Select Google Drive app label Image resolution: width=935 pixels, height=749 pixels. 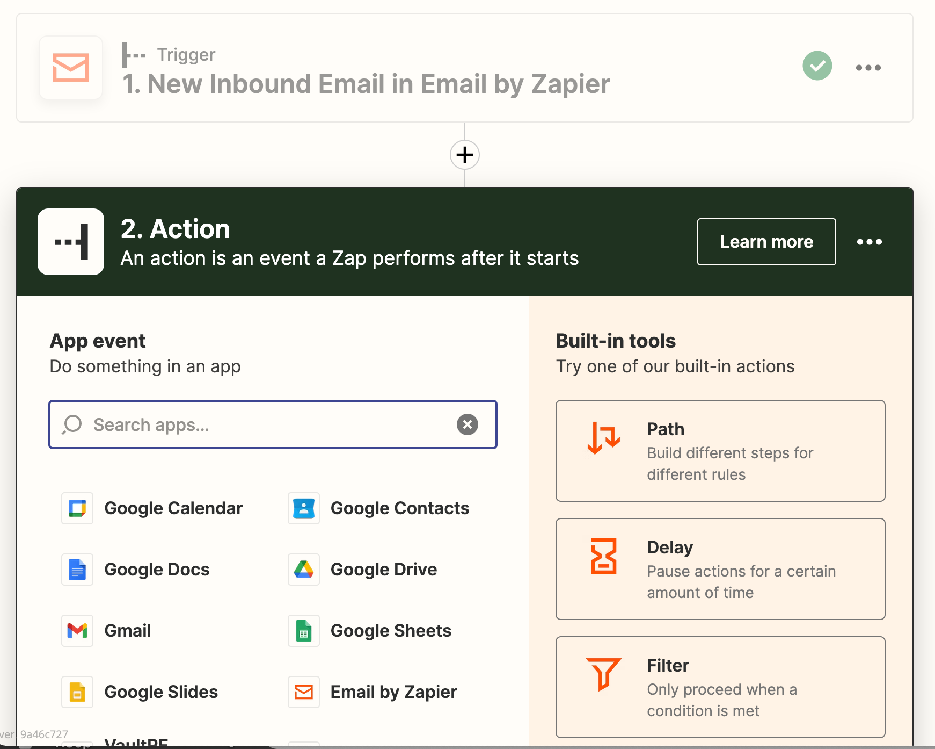384,570
